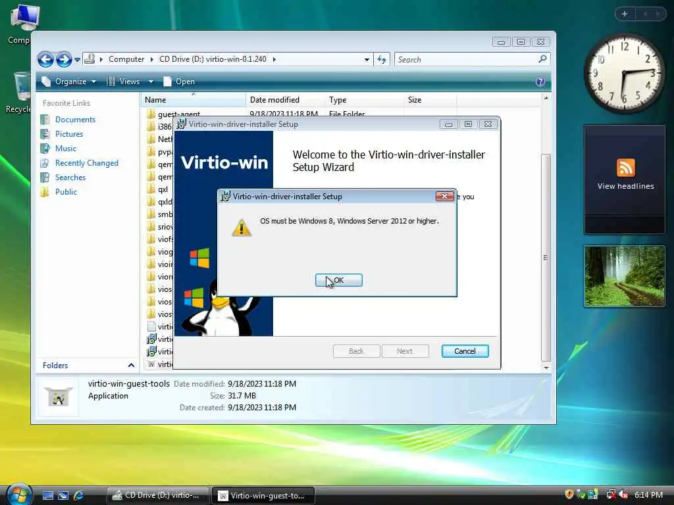674x505 pixels.
Task: Open Pictures in Favorite Links
Action: click(x=68, y=134)
